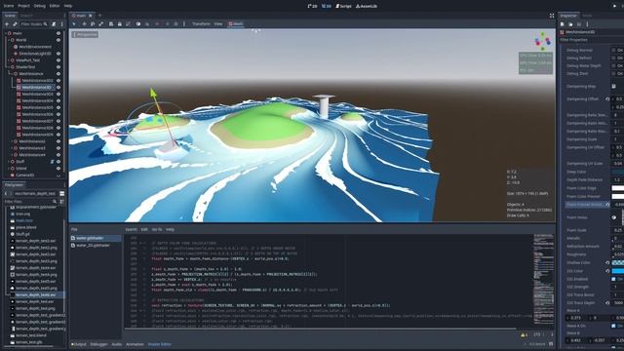
Task: Toggle Debug Normal checkbox
Action: [x=613, y=50]
